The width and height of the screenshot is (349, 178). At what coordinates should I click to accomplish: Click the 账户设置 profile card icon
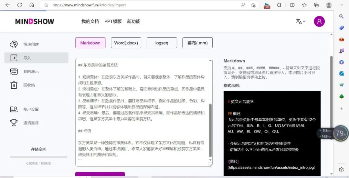point(14,109)
